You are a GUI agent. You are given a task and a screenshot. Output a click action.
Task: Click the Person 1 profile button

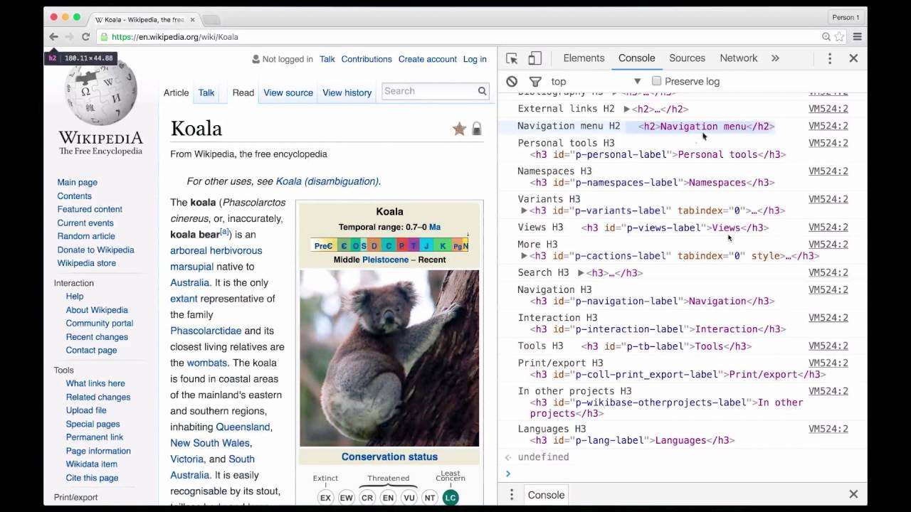846,17
